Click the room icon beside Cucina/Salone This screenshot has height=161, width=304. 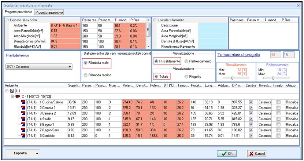click(23, 102)
